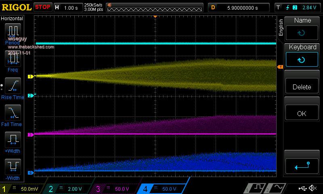Select the Rise Time measurement icon

pos(13,86)
